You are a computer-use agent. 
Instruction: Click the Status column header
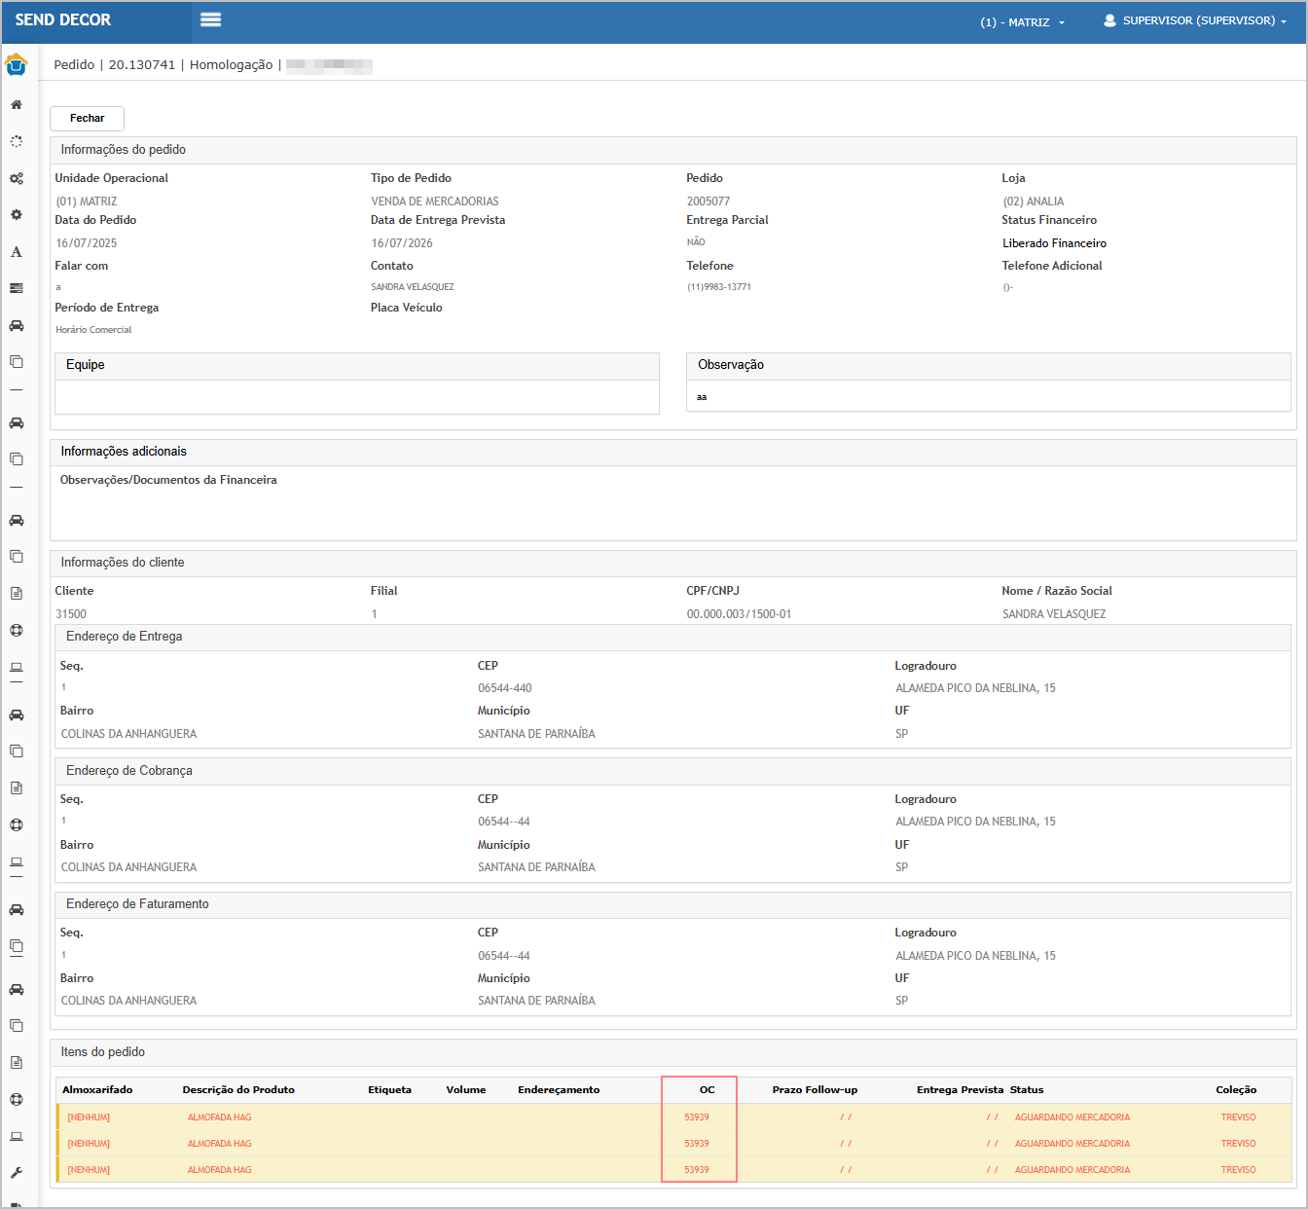(1027, 1090)
